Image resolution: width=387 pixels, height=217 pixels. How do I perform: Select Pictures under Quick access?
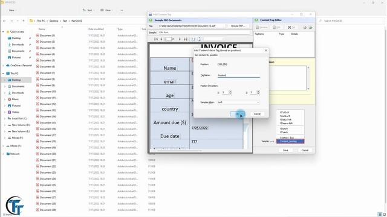(x=16, y=57)
